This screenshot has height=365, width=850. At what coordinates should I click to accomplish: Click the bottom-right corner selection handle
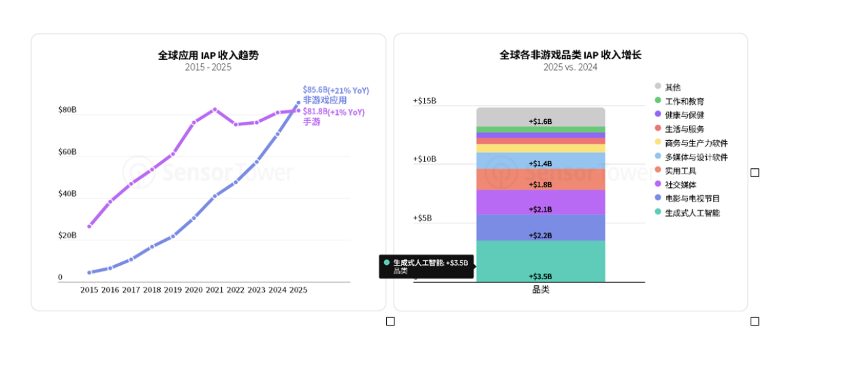tap(755, 321)
